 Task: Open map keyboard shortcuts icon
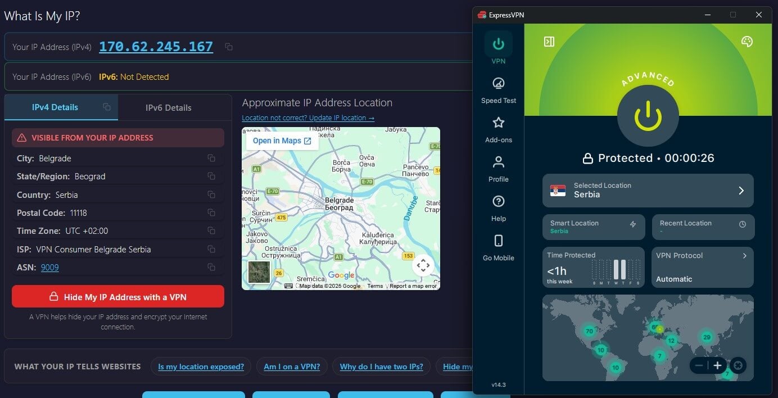coord(288,286)
